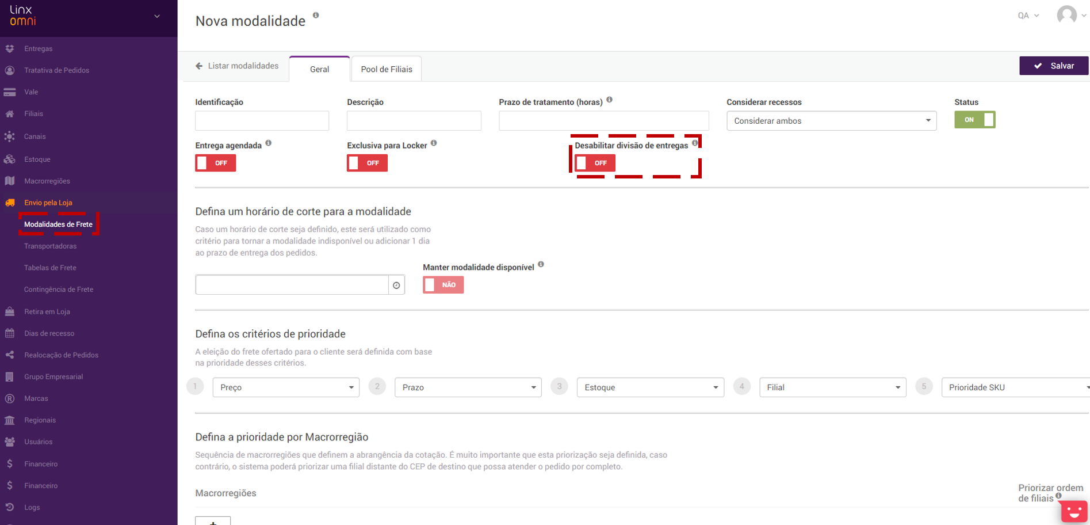Click the horário de corte time field
Image resolution: width=1090 pixels, height=525 pixels.
coord(292,285)
